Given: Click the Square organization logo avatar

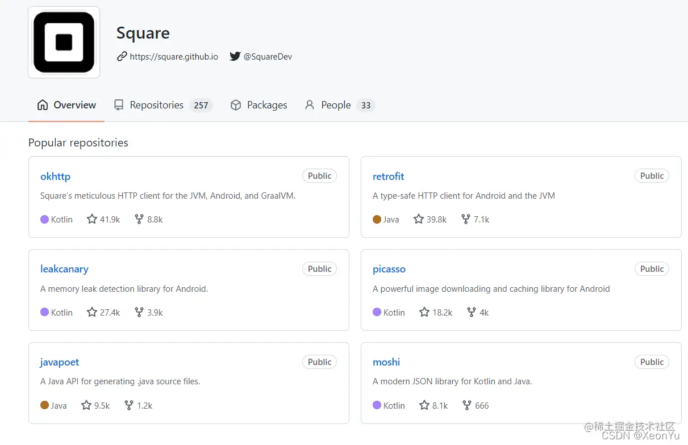Looking at the screenshot, I should [x=64, y=43].
